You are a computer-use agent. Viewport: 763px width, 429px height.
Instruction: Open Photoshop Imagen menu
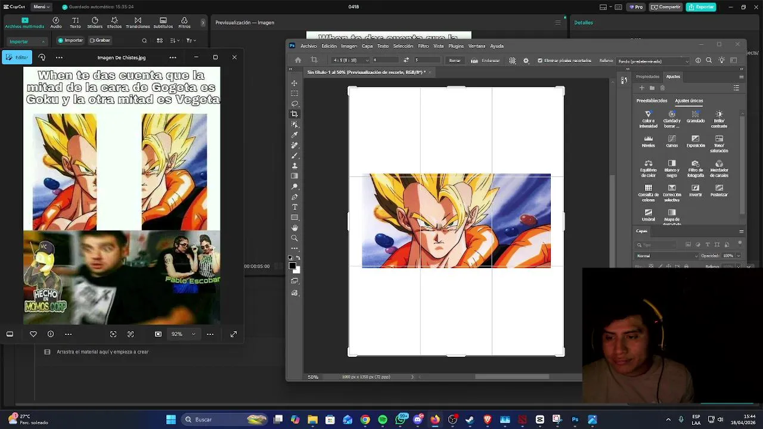click(349, 46)
